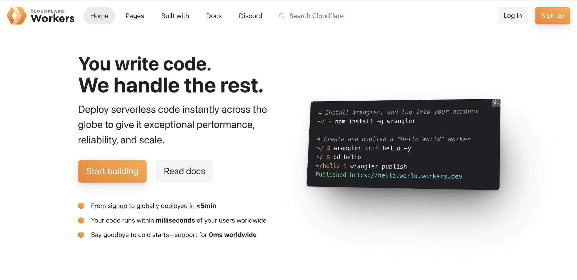Click the hexagon bullet next to '<5min'
This screenshot has height=280, width=577.
click(x=81, y=206)
